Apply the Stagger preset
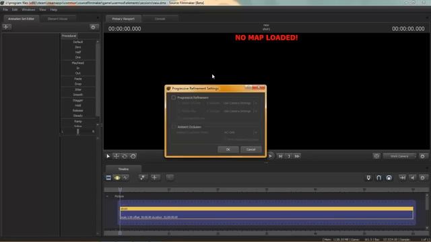This screenshot has width=431, height=242. pyautogui.click(x=78, y=100)
